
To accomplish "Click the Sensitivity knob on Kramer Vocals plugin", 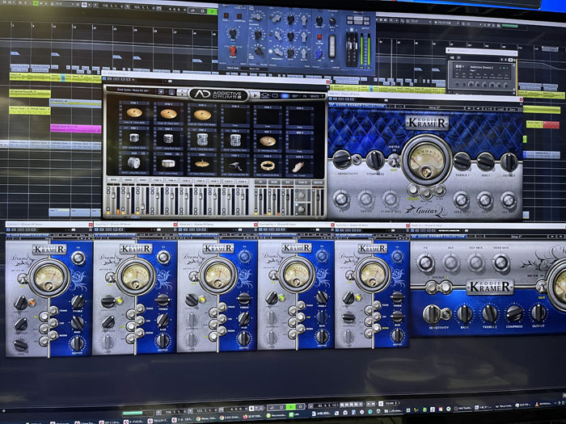I will coord(433,313).
